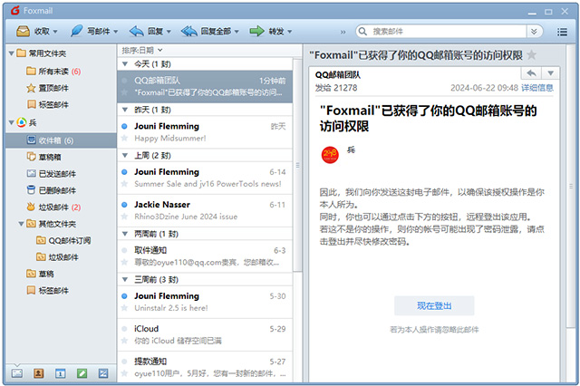Collapse the 三周前 (3 封) group
Image resolution: width=580 pixels, height=386 pixels.
(125, 279)
